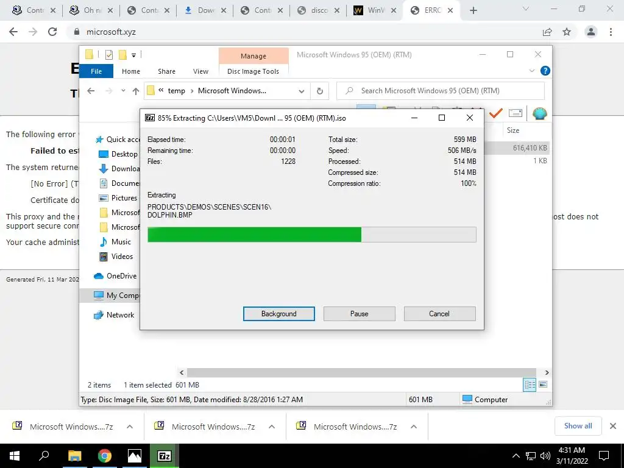This screenshot has width=624, height=468.
Task: Open the Chrome tab search dropdown
Action: click(x=526, y=9)
